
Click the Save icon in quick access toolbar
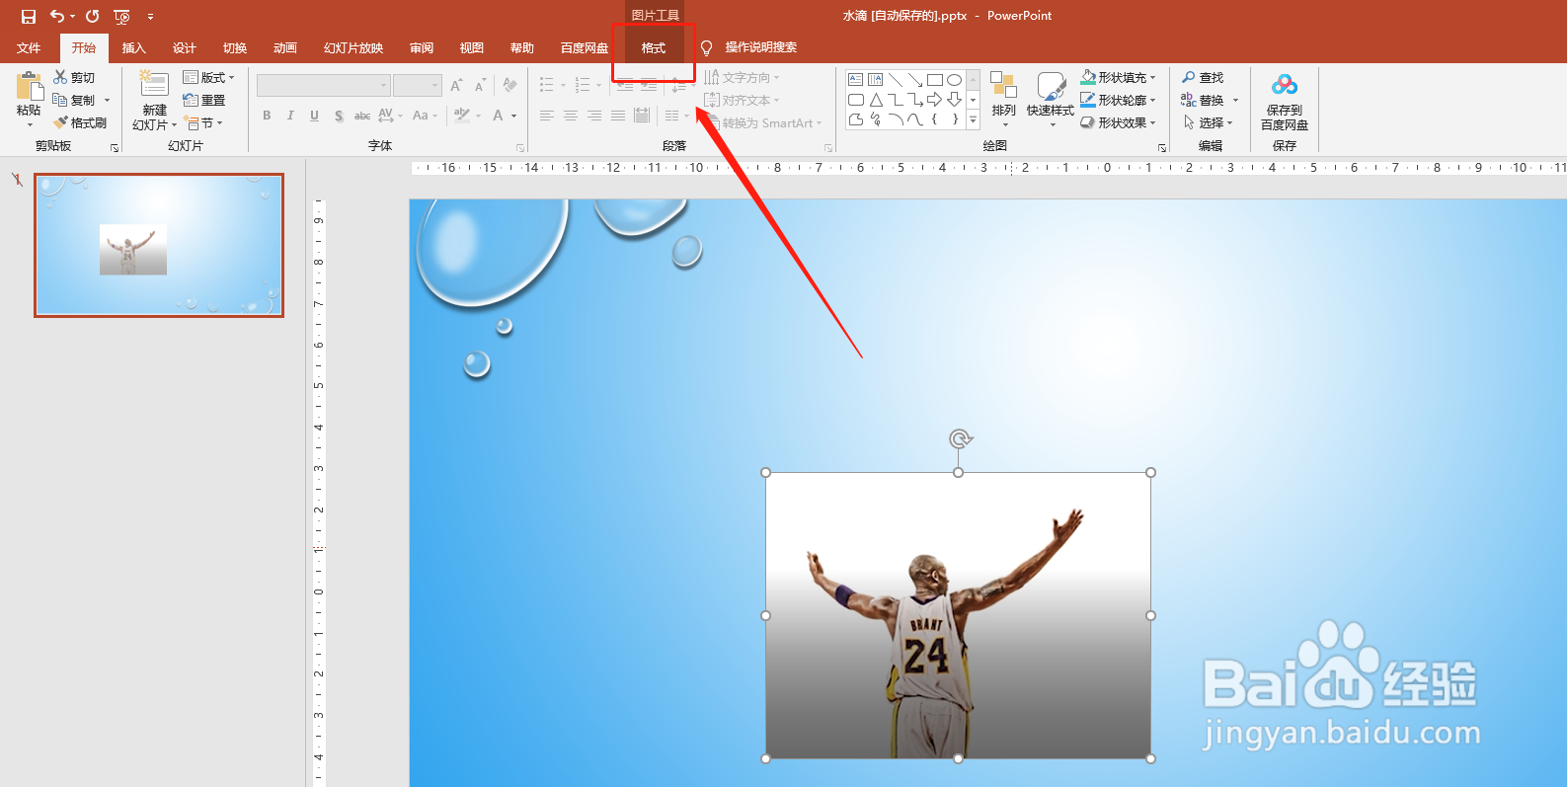(x=29, y=16)
